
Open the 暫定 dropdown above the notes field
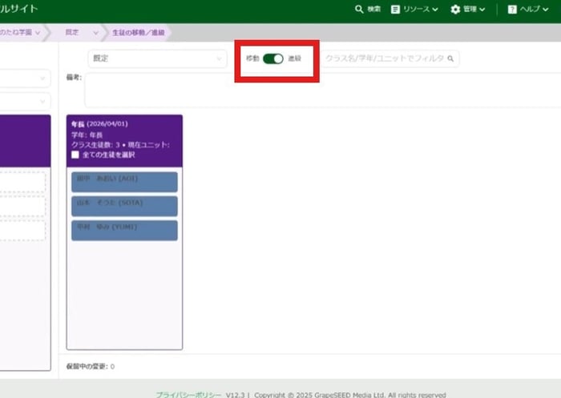(x=158, y=58)
